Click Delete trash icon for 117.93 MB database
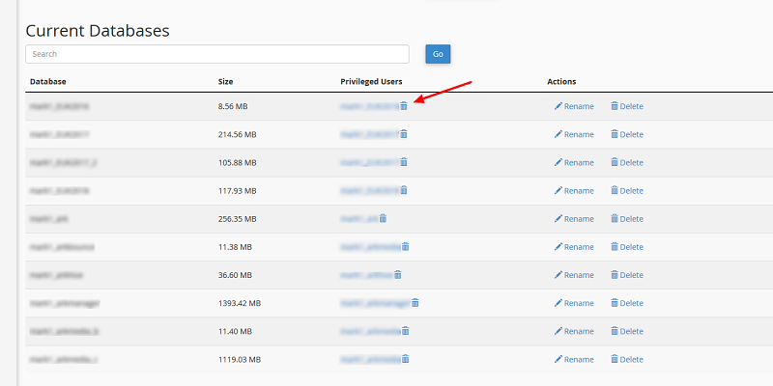Screen dimensions: 773x386 [615, 191]
